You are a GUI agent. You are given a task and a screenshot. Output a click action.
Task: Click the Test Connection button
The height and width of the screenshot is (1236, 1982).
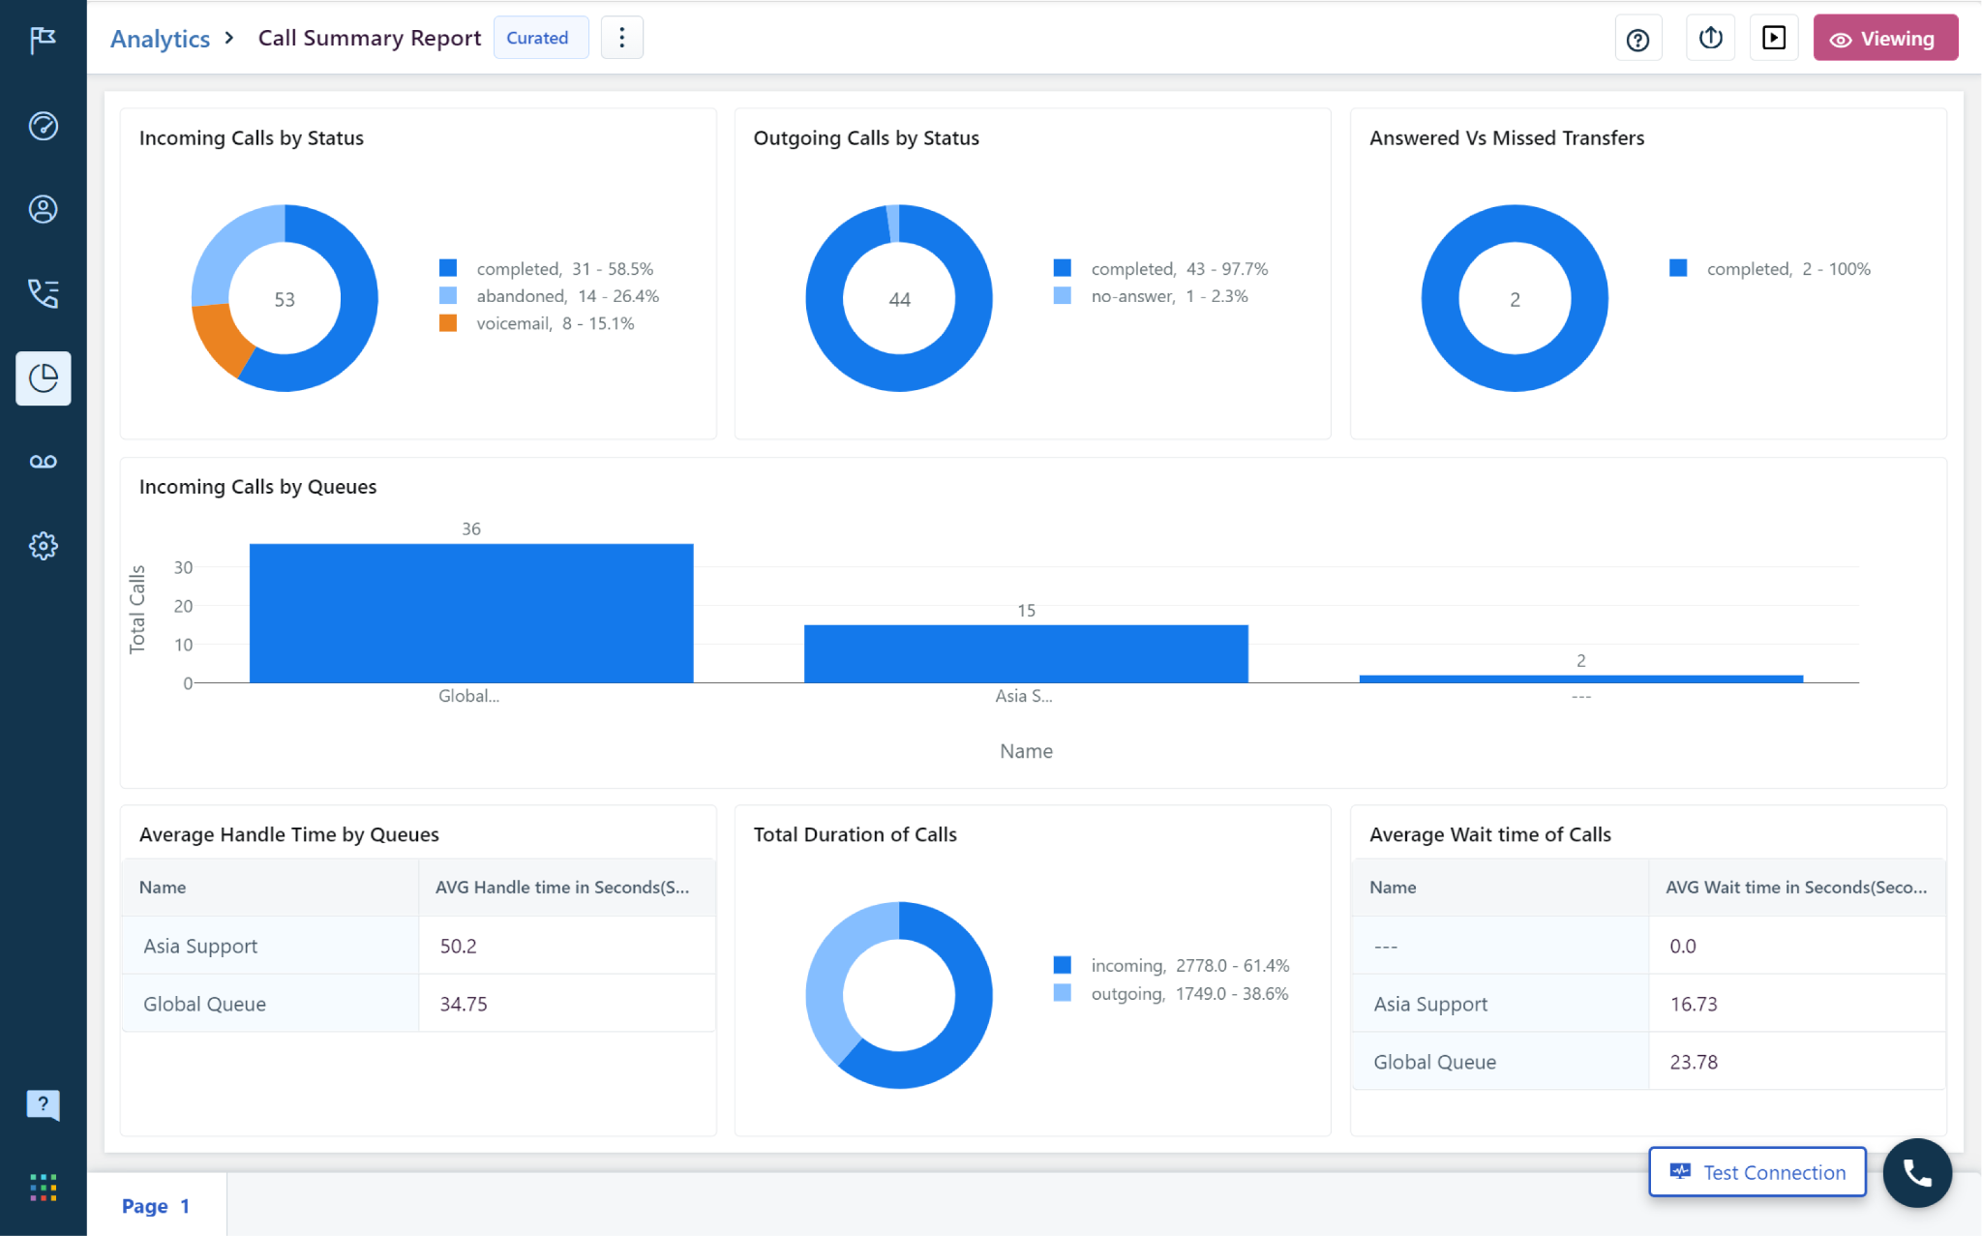tap(1757, 1172)
